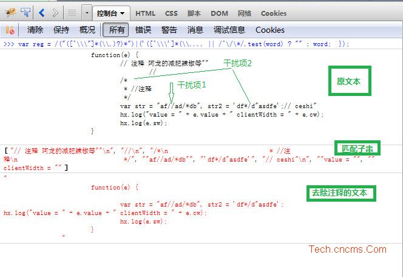This screenshot has height=277, width=403.
Task: Open the small dropdown arrow before 控制台
Action: pyautogui.click(x=87, y=13)
